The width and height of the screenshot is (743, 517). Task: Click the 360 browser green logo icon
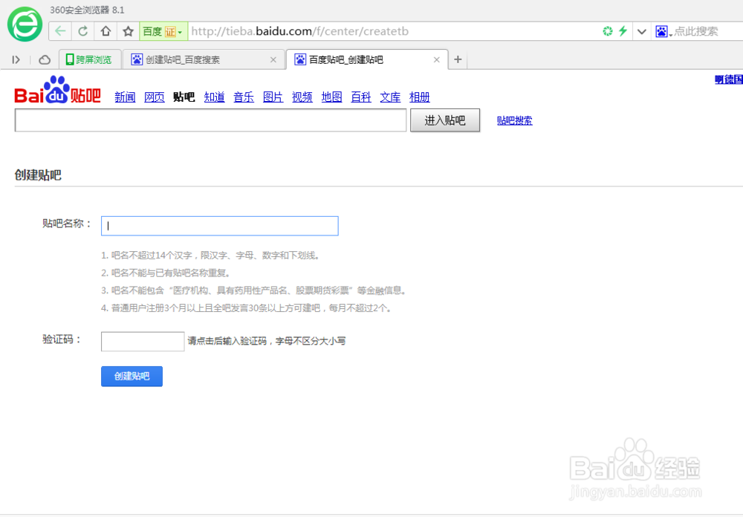coord(23,24)
